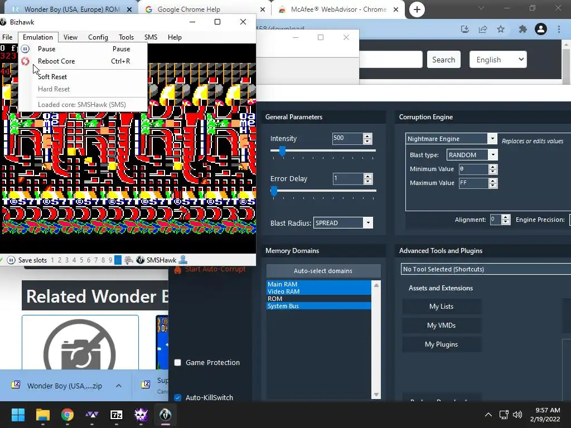Click Chrome download icon in toolbar

click(465, 29)
